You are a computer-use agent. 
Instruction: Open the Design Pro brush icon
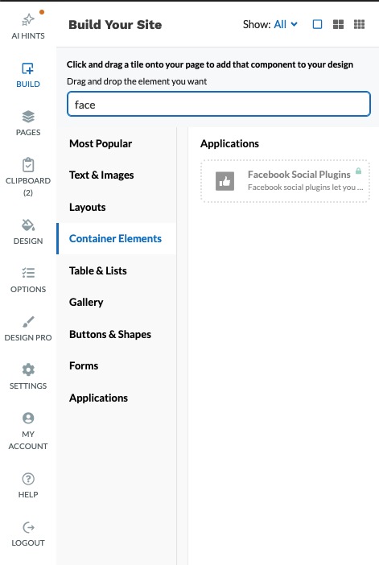(x=28, y=321)
